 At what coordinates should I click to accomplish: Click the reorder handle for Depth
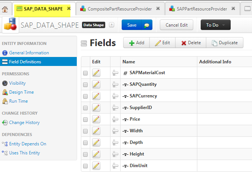[x=115, y=142]
